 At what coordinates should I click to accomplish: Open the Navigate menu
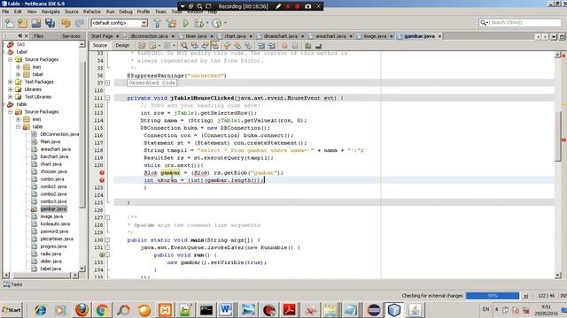(50, 11)
